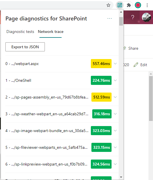
Task: Open Page Diagnostics extension icon
Action: [120, 5]
